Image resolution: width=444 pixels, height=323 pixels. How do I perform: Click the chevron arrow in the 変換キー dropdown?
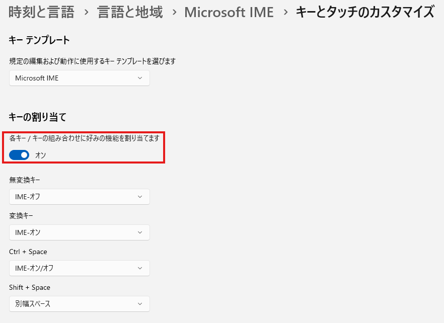(140, 232)
